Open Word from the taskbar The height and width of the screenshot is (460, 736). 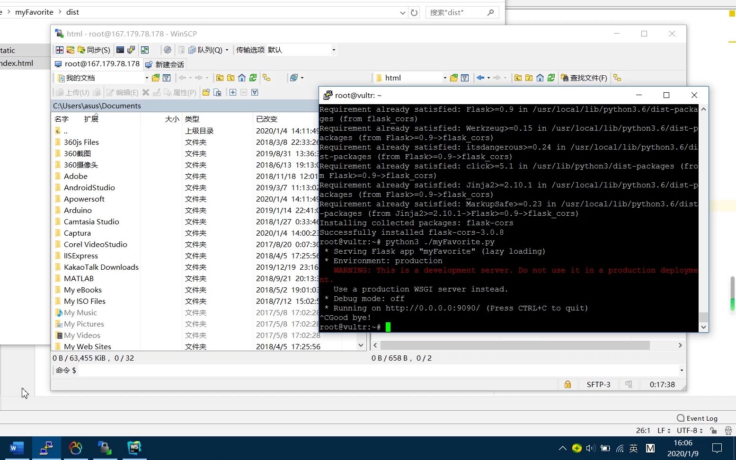(17, 448)
